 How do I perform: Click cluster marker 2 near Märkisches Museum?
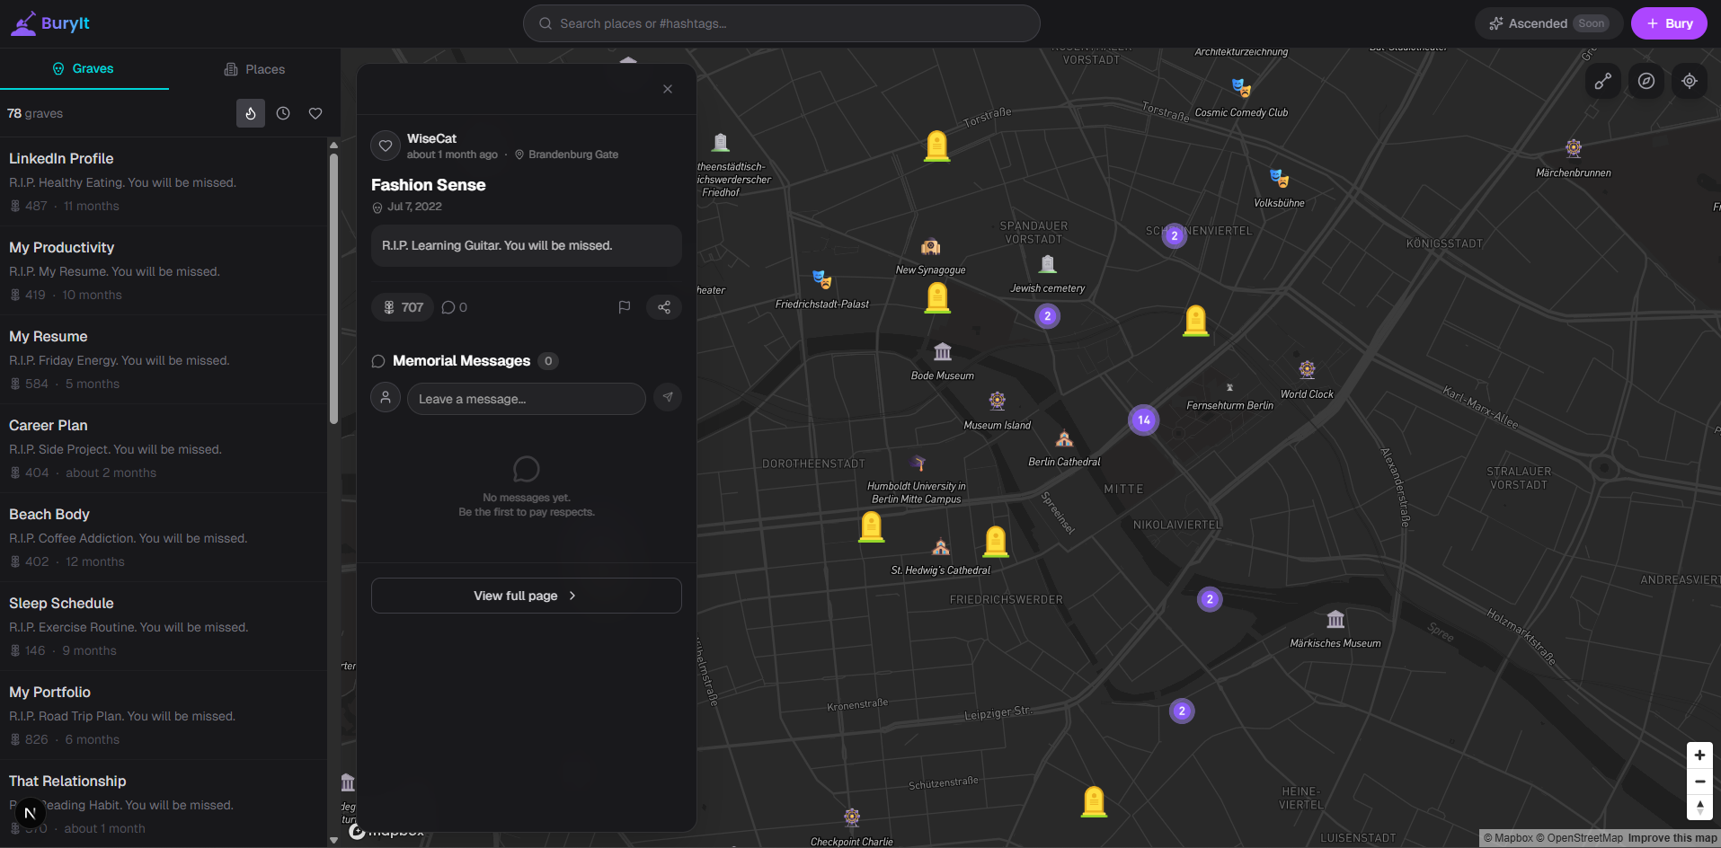click(1210, 599)
